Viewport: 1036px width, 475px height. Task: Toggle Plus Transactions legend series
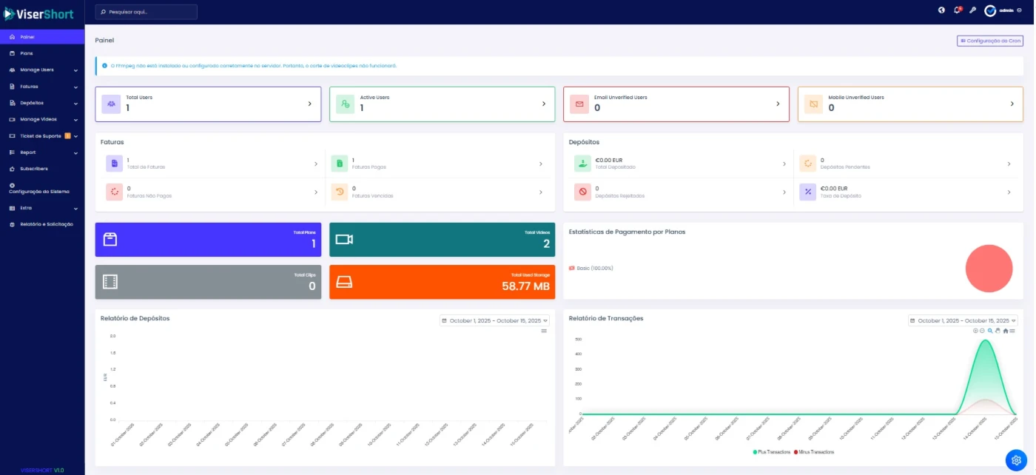click(771, 451)
